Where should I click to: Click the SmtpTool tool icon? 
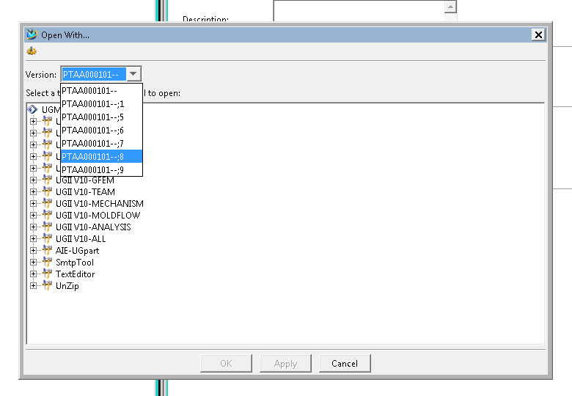[x=47, y=262]
